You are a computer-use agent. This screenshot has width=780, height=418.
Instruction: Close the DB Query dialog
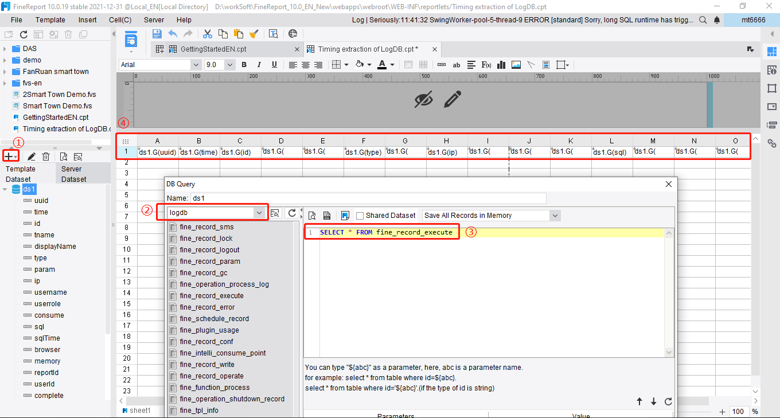point(668,184)
